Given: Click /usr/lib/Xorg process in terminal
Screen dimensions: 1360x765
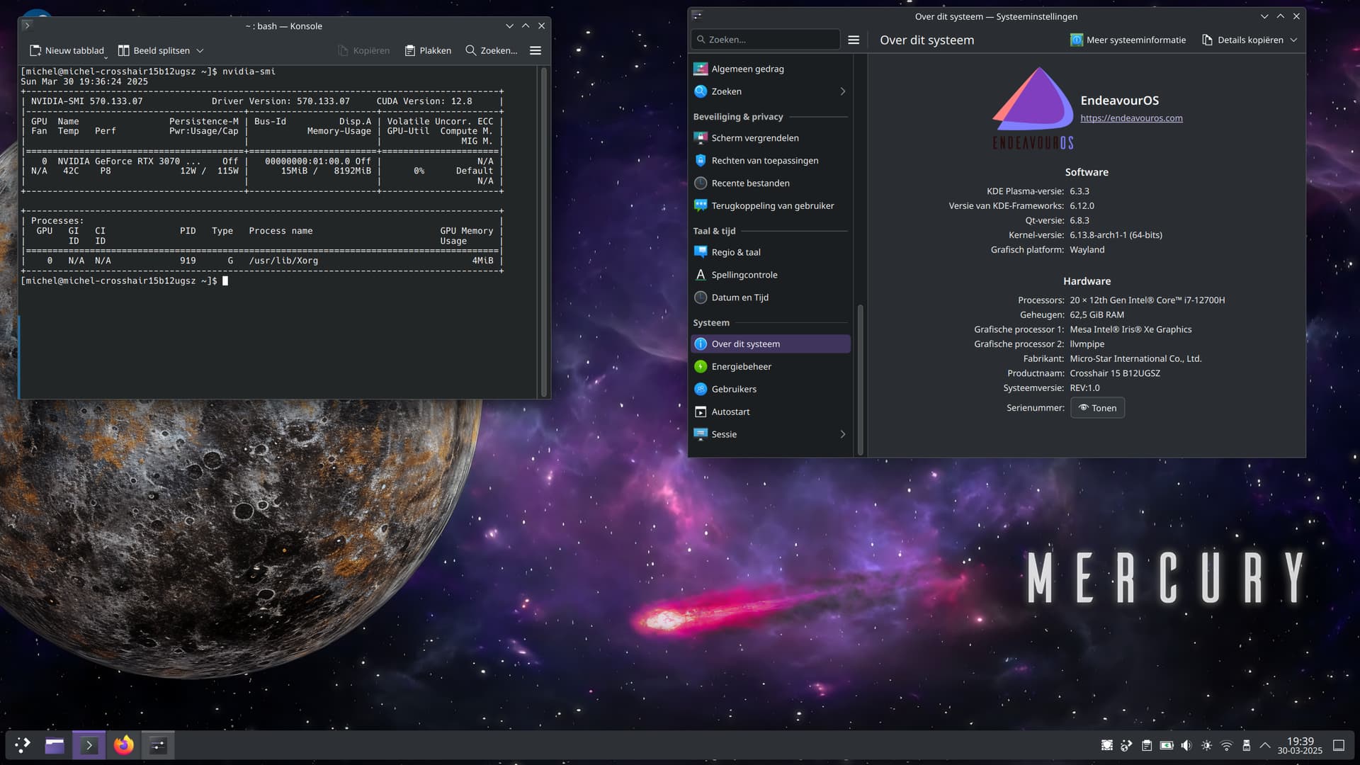Looking at the screenshot, I should tap(283, 261).
